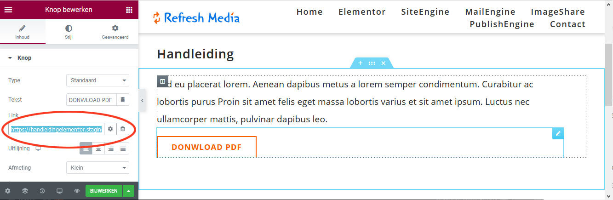Switch to the Geavanceerd tab
Screen dimensions: 613x200
coord(115,32)
